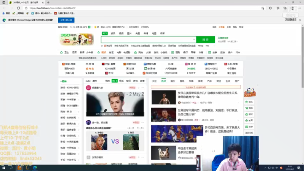Select the 图片 search tab
304x171 pixels.
(129, 33)
